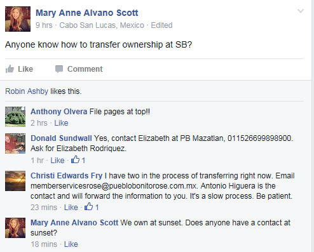Click Donald Sundwall's avatar thumbnail
Screen dimensions: 314x252
pyautogui.click(x=15, y=143)
